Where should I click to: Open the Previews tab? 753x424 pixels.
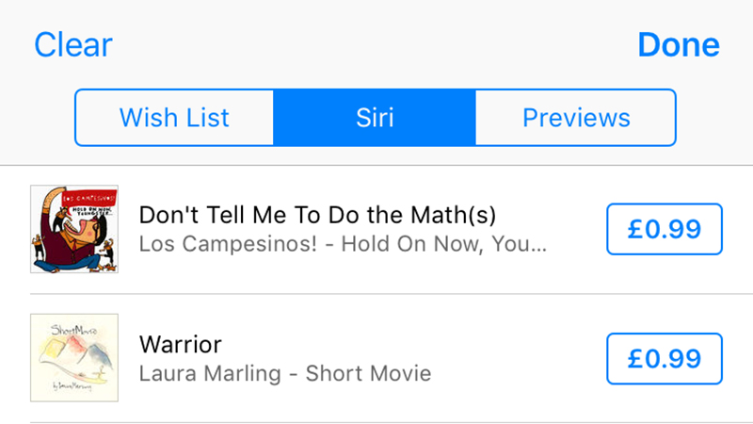[x=576, y=117]
